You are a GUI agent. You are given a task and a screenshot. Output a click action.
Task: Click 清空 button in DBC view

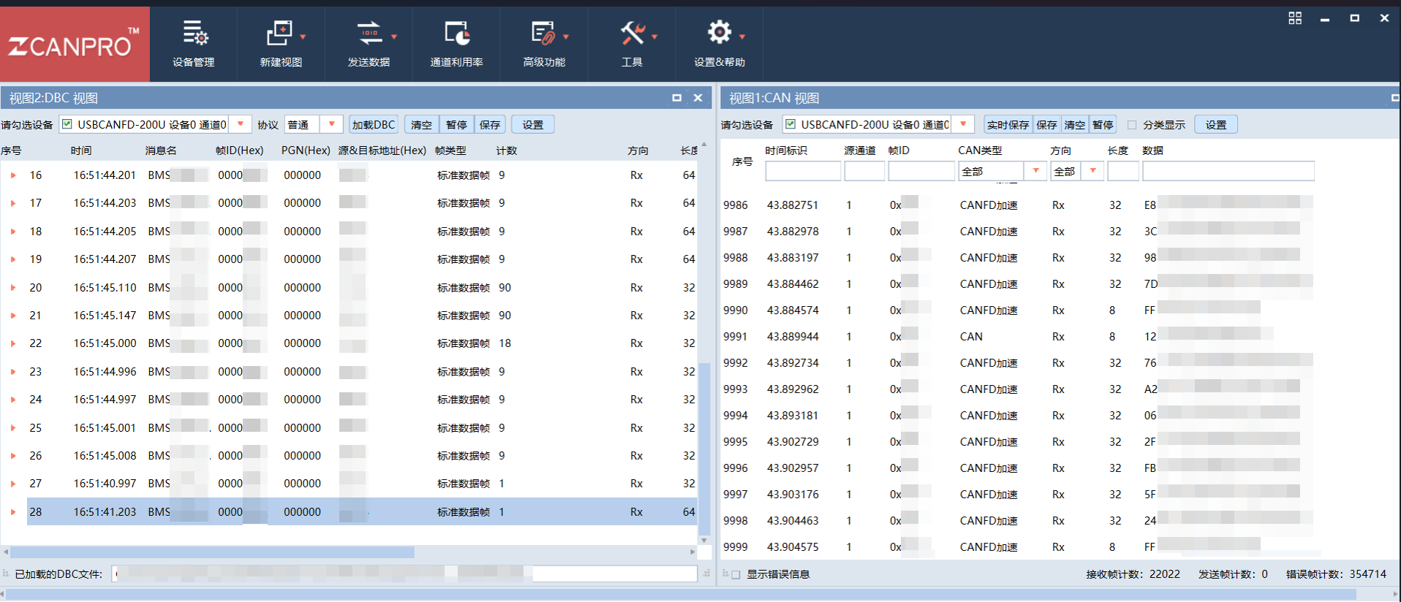[421, 124]
